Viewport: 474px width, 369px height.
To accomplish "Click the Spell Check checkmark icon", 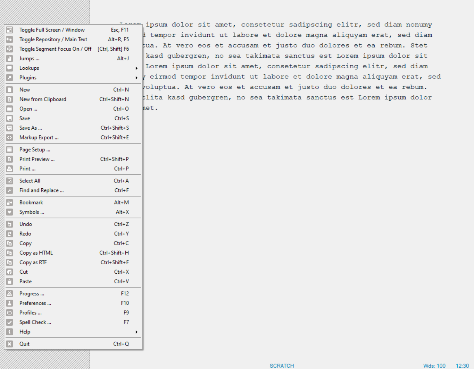I will (10, 322).
